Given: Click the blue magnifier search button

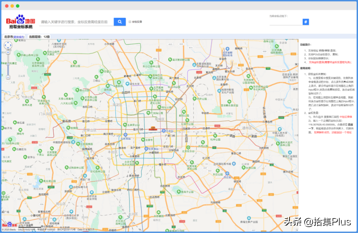Looking at the screenshot, I should point(120,22).
